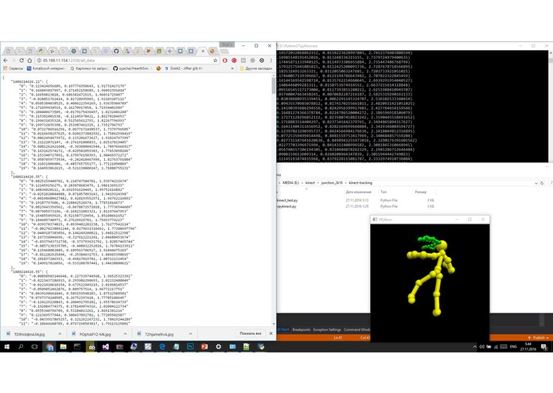Expand options for POphAPY2-Mk.jpg download

pyautogui.click(x=125, y=334)
